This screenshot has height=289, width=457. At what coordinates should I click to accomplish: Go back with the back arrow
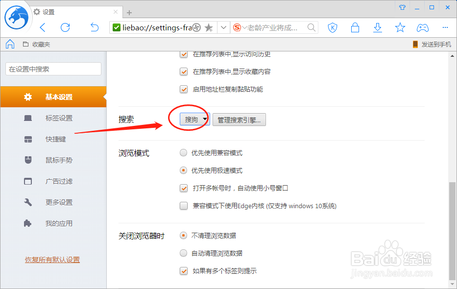pyautogui.click(x=43, y=28)
